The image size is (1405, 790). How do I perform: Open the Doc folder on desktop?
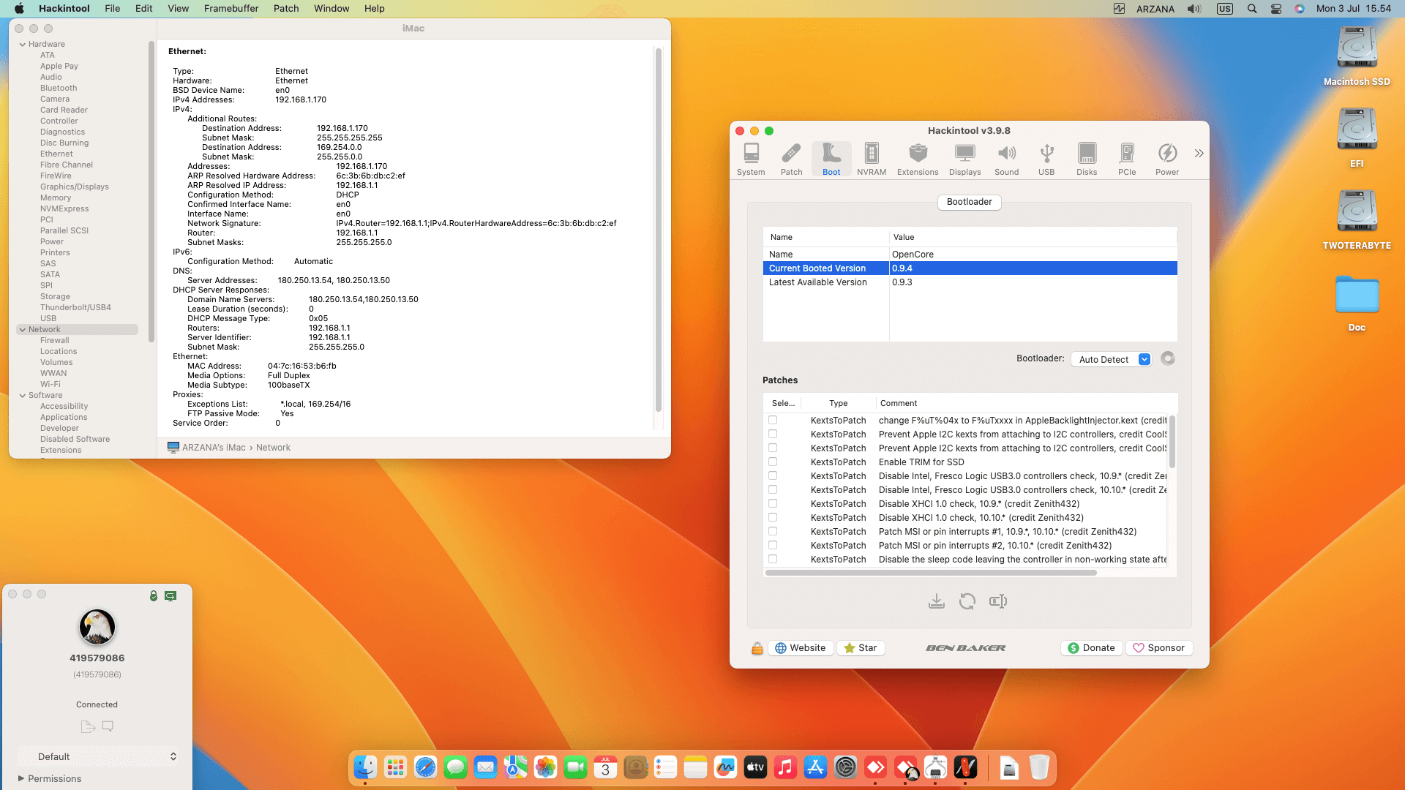(x=1357, y=304)
